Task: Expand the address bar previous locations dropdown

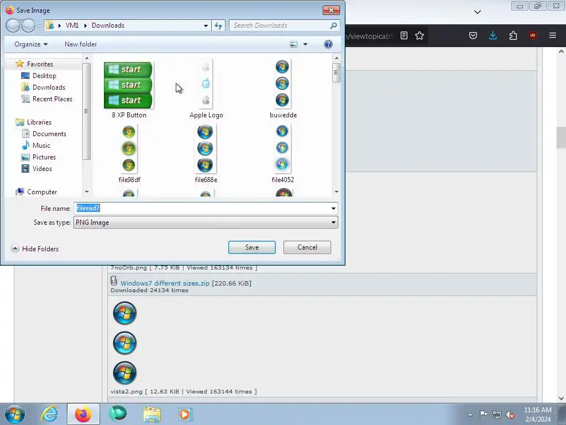Action: tap(206, 25)
